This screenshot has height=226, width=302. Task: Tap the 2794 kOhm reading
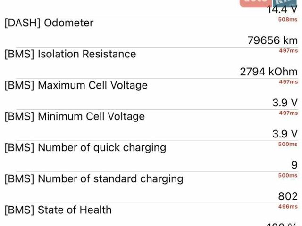[x=268, y=72]
